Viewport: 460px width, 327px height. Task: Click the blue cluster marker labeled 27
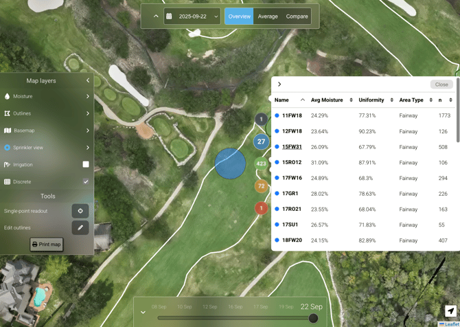coord(261,142)
